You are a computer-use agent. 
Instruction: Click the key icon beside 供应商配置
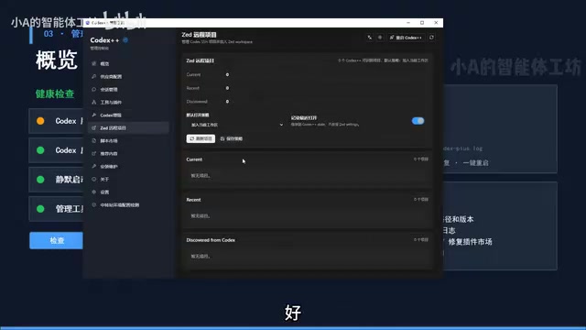93,76
